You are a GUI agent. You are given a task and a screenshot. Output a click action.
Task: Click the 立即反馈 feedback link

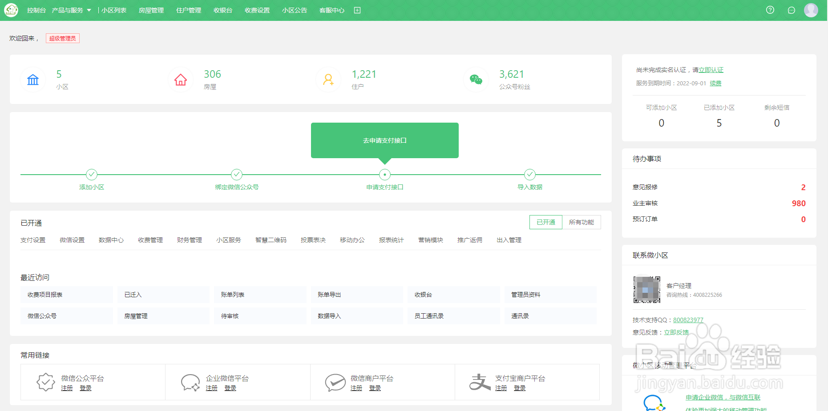(676, 332)
